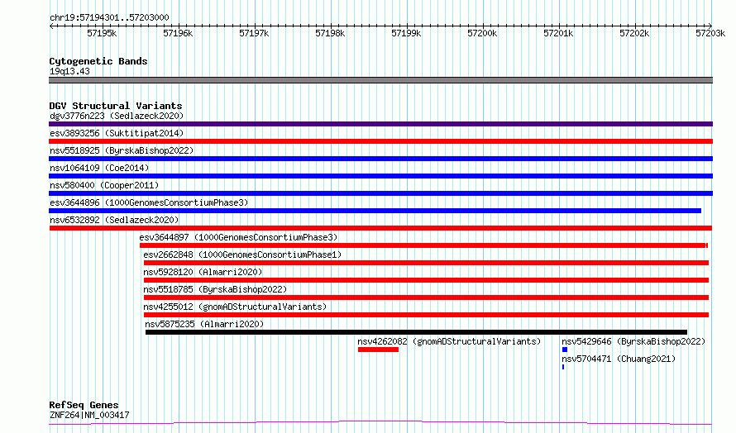The image size is (736, 433).
Task: Click the small blue nsv5429646 marker
Action: click(565, 350)
